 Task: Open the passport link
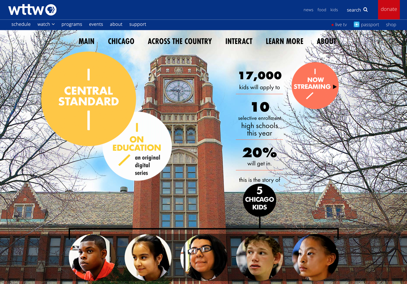tap(370, 25)
